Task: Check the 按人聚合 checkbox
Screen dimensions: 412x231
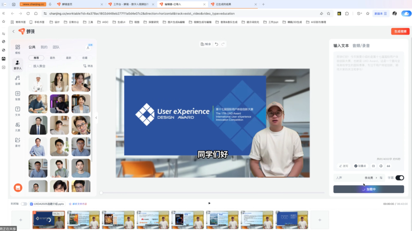Action: (30, 66)
